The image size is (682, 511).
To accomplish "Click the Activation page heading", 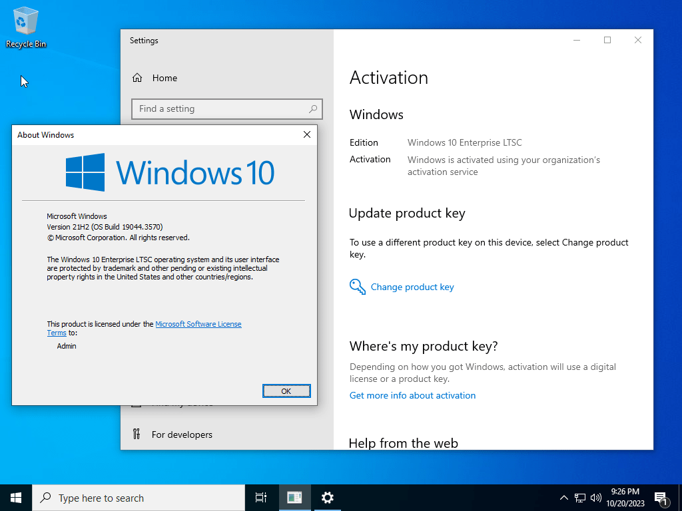I will pos(389,78).
